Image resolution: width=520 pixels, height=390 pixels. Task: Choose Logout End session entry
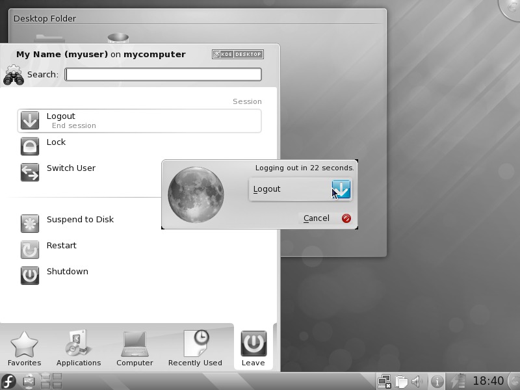click(x=139, y=121)
